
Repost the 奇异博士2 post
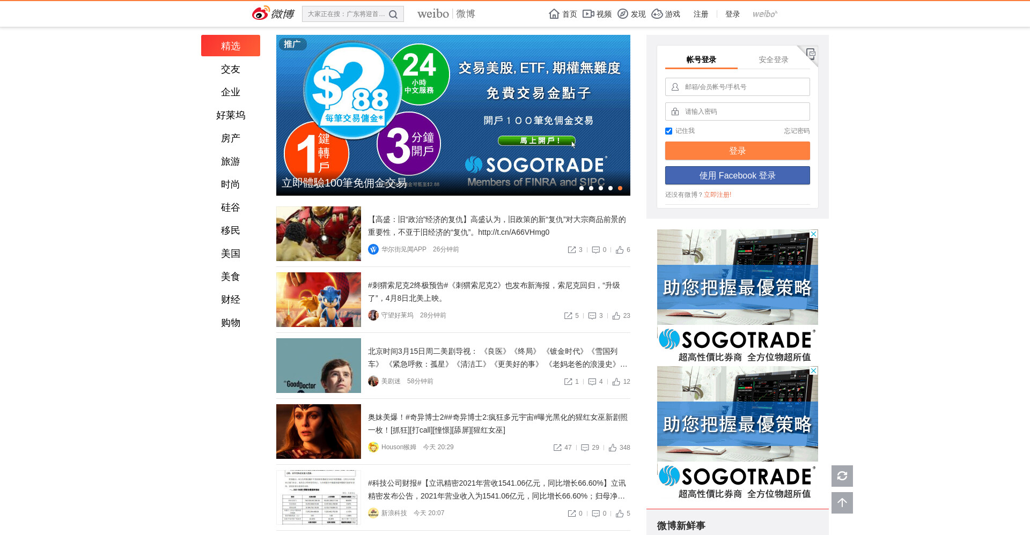click(557, 448)
